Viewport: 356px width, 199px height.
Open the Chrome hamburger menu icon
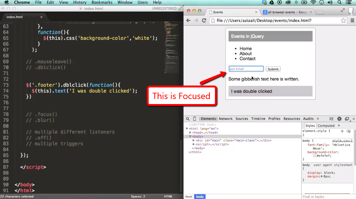(352, 20)
